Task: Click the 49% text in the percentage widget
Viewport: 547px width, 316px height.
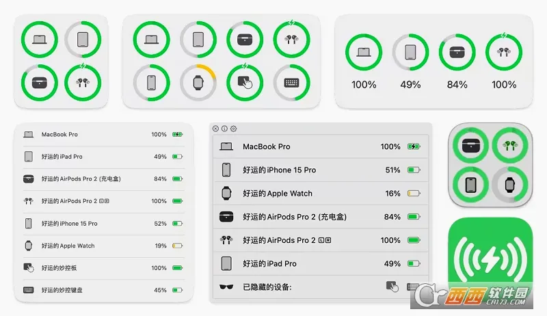Action: 411,85
